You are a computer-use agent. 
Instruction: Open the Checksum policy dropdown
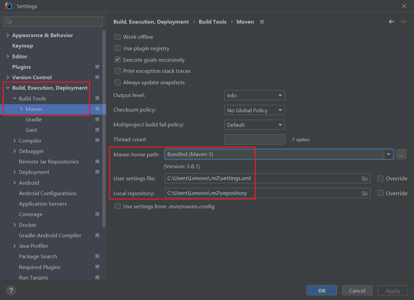pos(254,110)
